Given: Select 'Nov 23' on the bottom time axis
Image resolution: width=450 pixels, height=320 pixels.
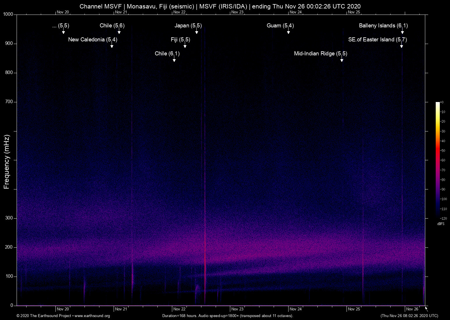Looking at the screenshot, I should pyautogui.click(x=237, y=309).
